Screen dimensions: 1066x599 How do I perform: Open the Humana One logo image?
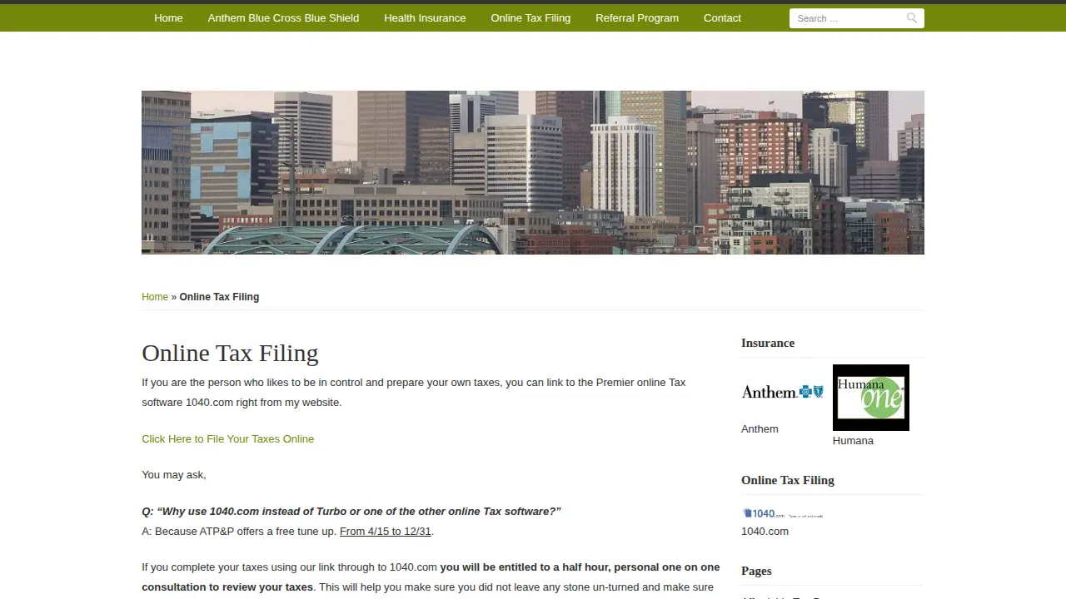pos(871,398)
